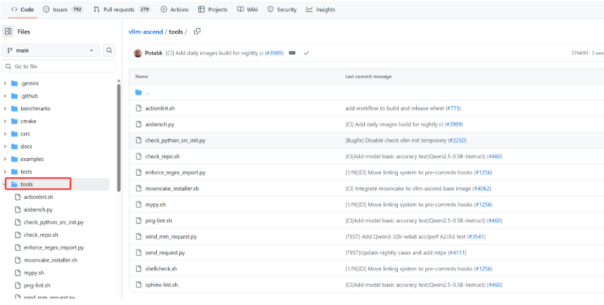Image resolution: width=604 pixels, height=305 pixels.
Task: Go to the Actions tab
Action: coord(174,10)
